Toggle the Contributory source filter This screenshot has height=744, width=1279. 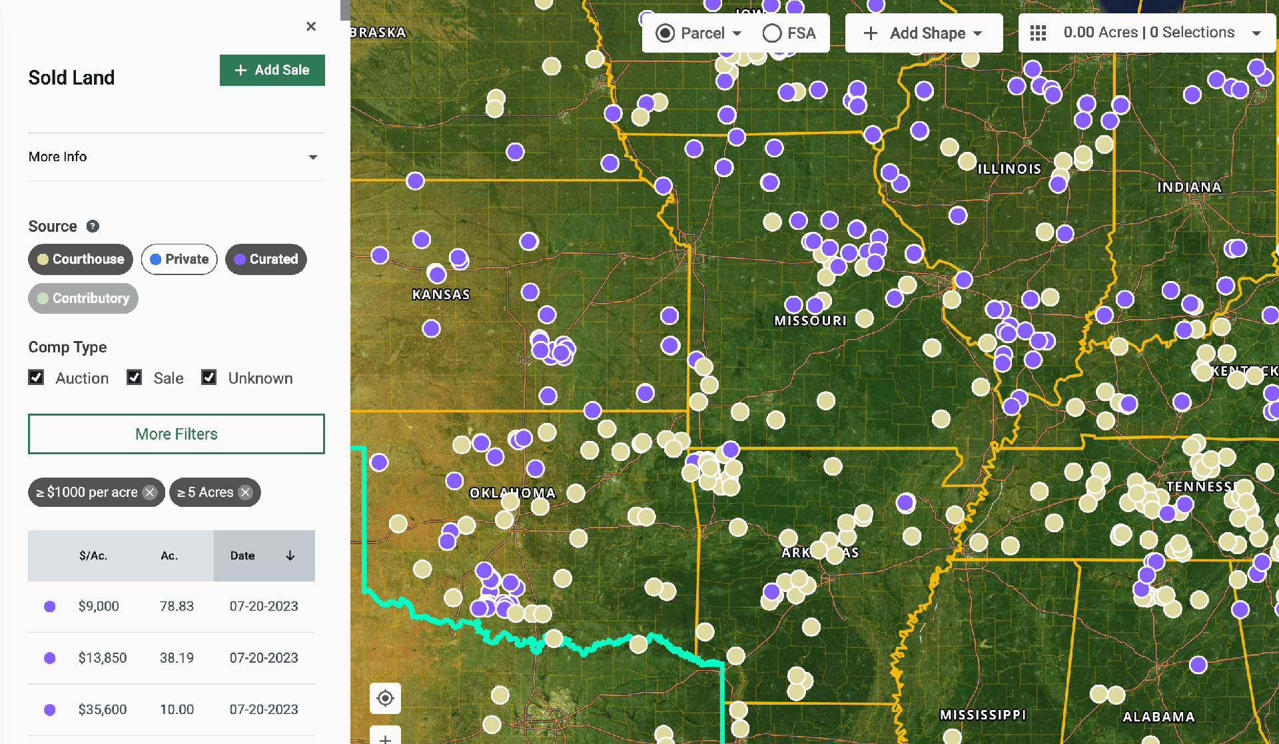[x=83, y=298]
